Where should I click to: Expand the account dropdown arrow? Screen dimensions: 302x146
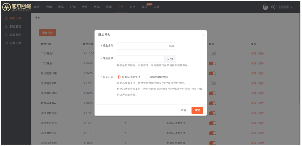[292, 7]
